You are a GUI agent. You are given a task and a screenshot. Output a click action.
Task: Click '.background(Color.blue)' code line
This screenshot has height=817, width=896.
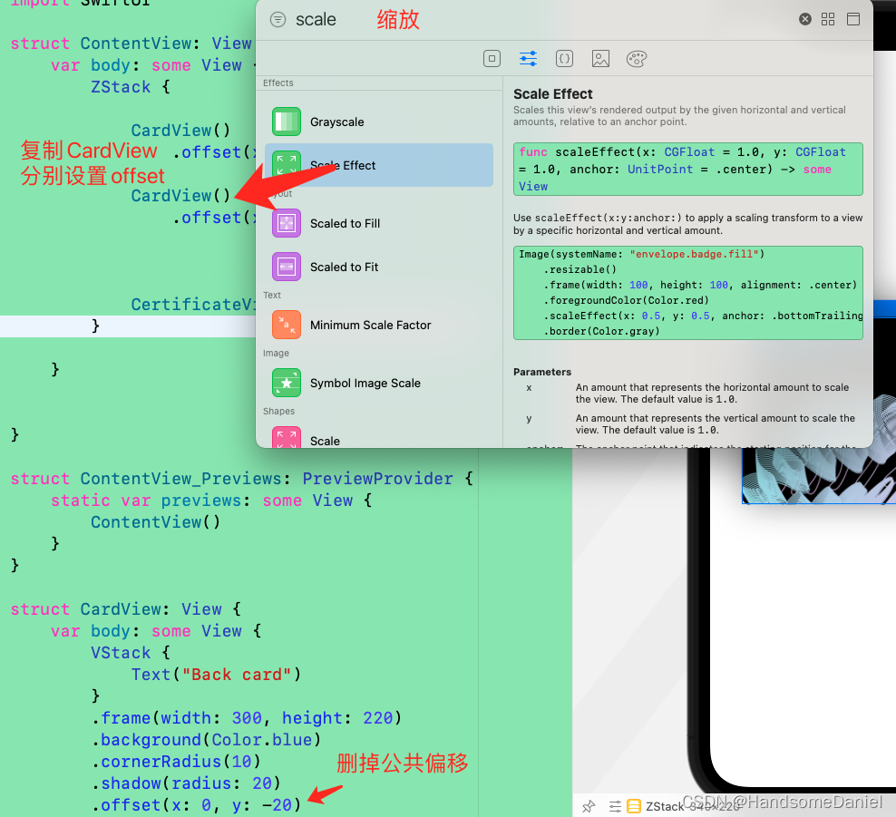(206, 739)
